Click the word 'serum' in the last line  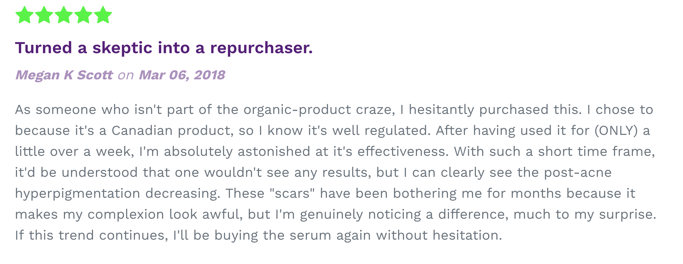[310, 235]
